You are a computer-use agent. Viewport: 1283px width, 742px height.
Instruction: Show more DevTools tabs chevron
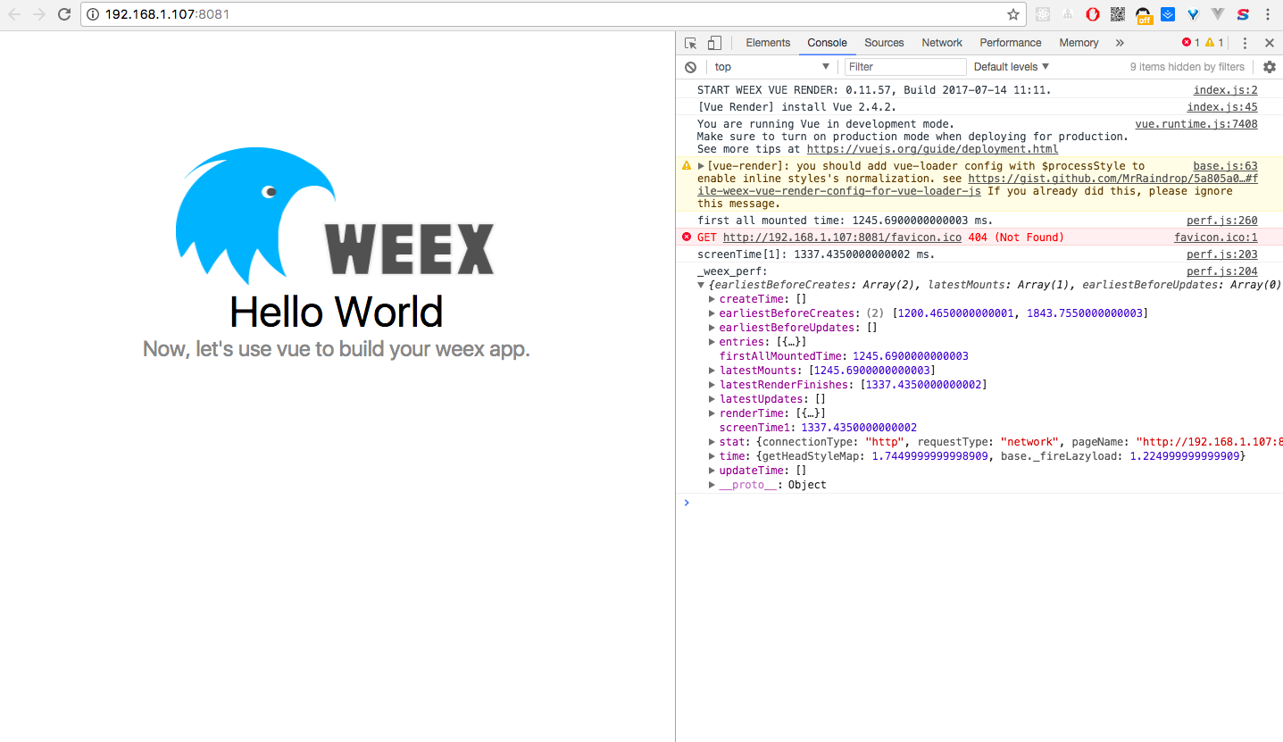click(1120, 43)
